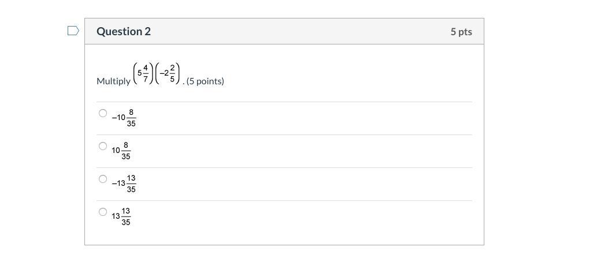This screenshot has height=269, width=593.
Task: Pick the radio button for −13 13/35
Action: [103, 179]
